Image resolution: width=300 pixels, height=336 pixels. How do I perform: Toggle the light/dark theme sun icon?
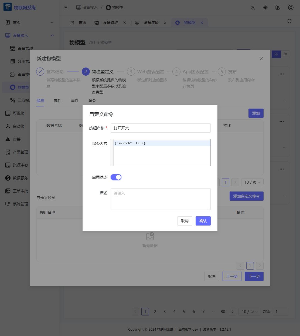coord(265,8)
